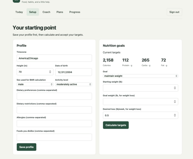Viewport: 193px width, 159px height.
Task: Adjust the Desired loss stepper arrows
Action: (175, 115)
